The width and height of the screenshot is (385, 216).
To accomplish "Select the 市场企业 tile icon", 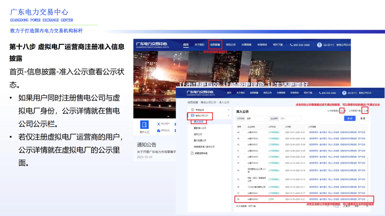I will click(x=159, y=131).
